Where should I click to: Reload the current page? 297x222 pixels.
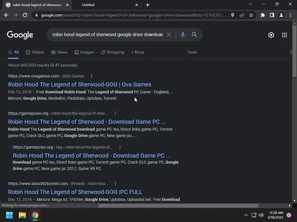coord(25,15)
